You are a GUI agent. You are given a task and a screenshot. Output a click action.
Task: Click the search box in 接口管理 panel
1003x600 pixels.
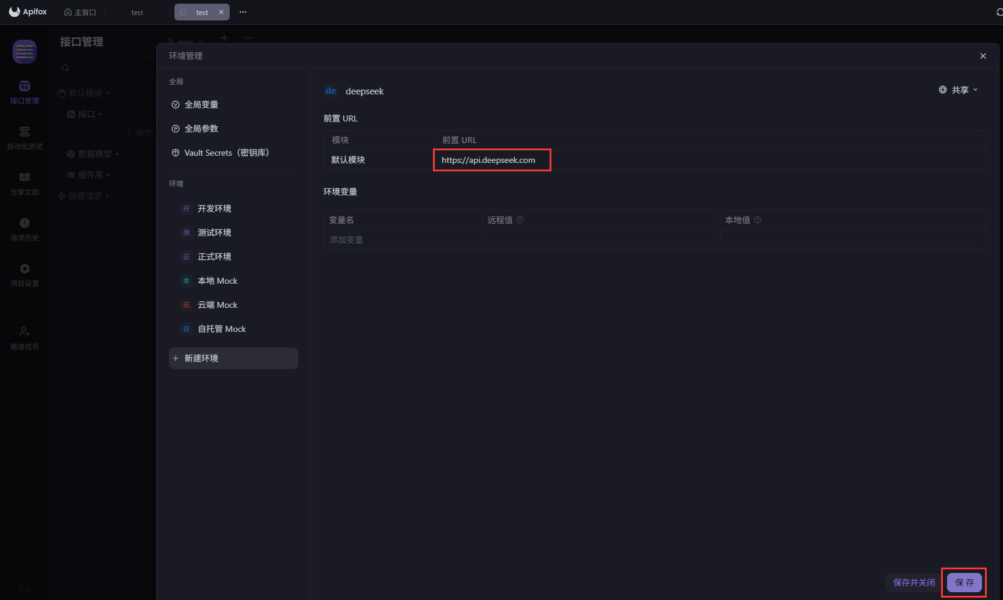click(x=105, y=68)
